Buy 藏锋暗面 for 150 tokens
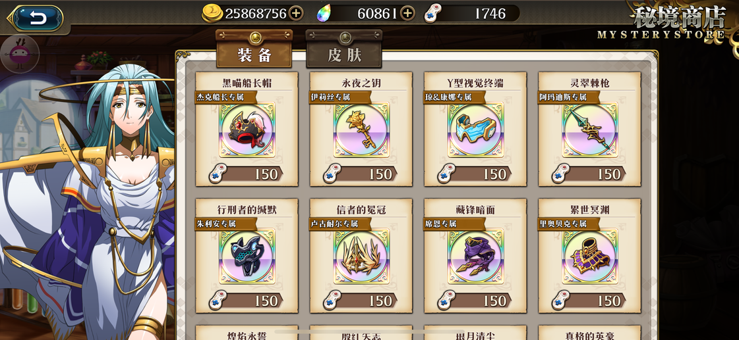 474,300
